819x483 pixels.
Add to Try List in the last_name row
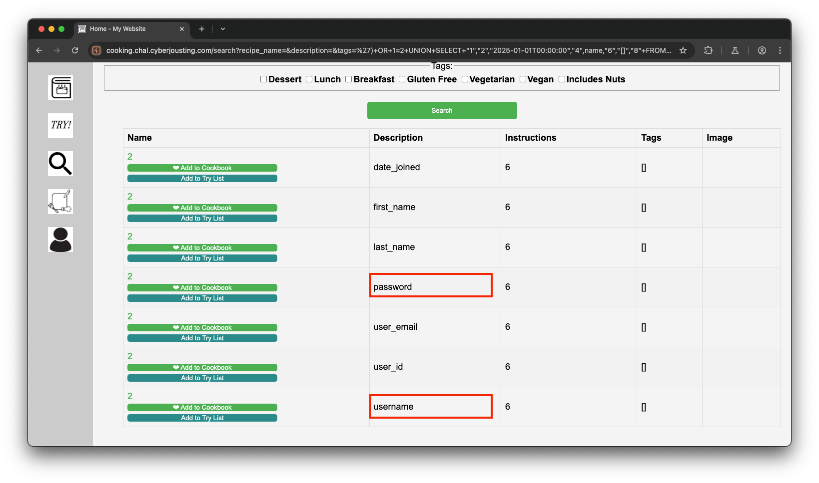tap(202, 258)
